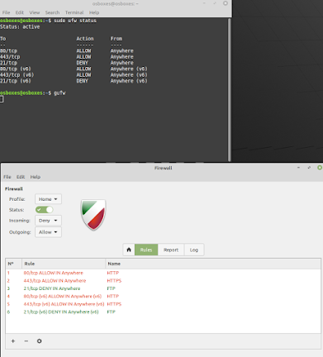Close the terminal window
Image resolution: width=323 pixels, height=357 pixels.
click(226, 3)
